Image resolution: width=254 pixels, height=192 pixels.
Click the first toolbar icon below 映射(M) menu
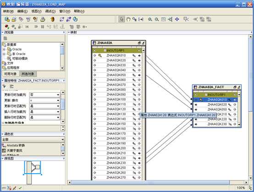[7, 19]
